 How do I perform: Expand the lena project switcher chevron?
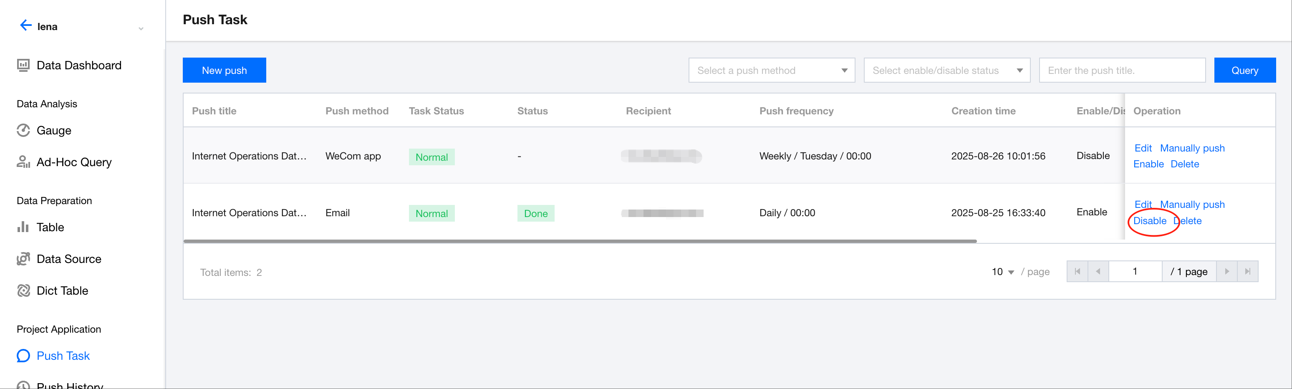point(141,29)
